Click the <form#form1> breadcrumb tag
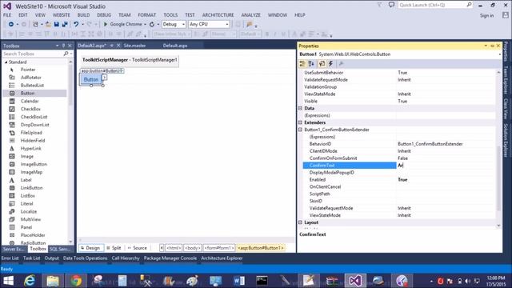Image resolution: width=512 pixels, height=288 pixels. click(219, 248)
